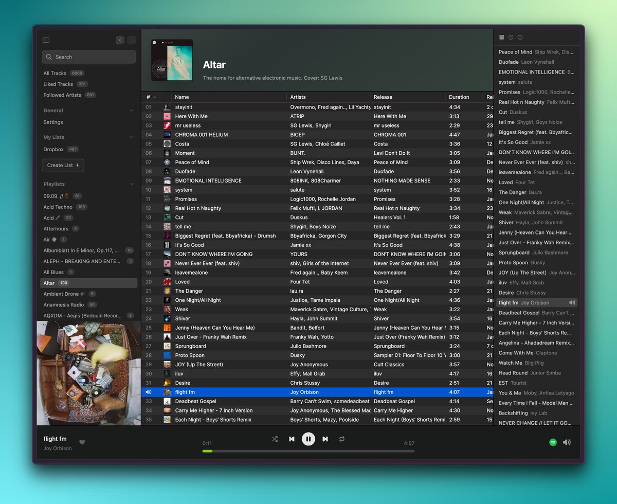Open Settings in the sidebar

pyautogui.click(x=53, y=122)
